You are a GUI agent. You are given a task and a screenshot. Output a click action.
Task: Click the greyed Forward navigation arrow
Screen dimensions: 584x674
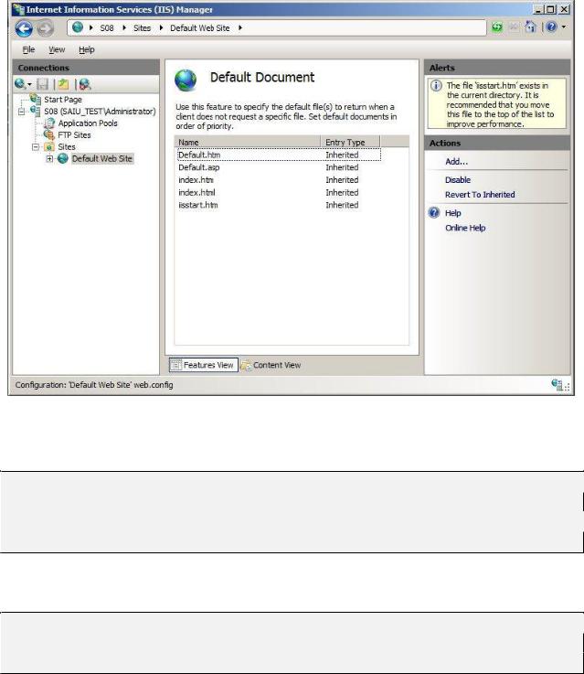tap(45, 28)
